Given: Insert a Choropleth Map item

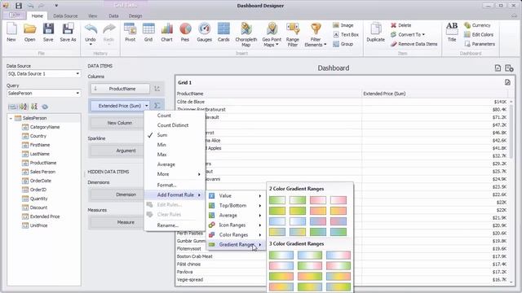Looking at the screenshot, I should pos(246,34).
